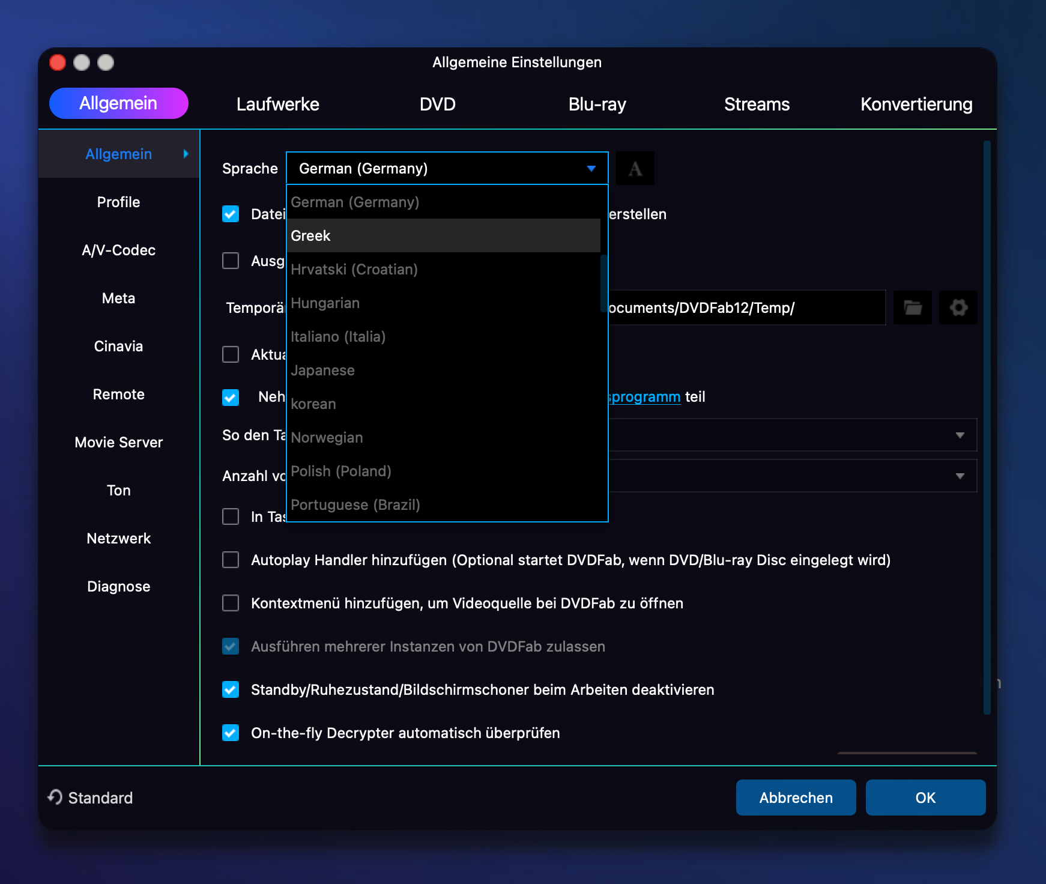
Task: Switch to the Allgemein top tab
Action: click(x=119, y=103)
